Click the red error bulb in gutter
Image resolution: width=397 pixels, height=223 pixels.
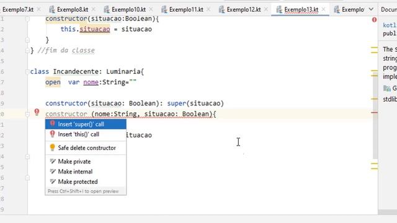pos(37,111)
